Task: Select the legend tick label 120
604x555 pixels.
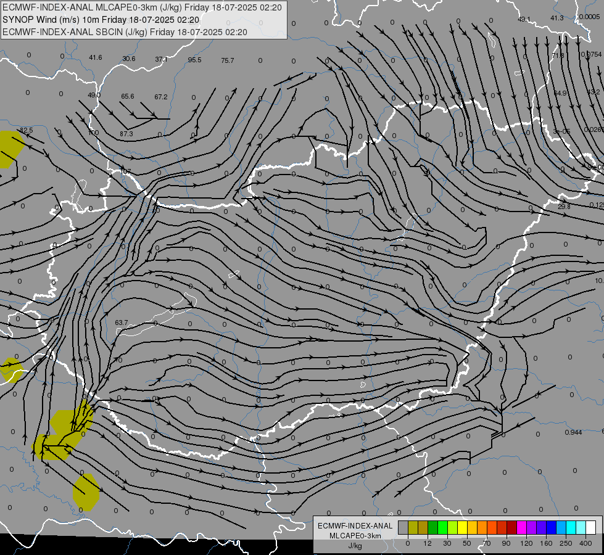Action: (526, 543)
